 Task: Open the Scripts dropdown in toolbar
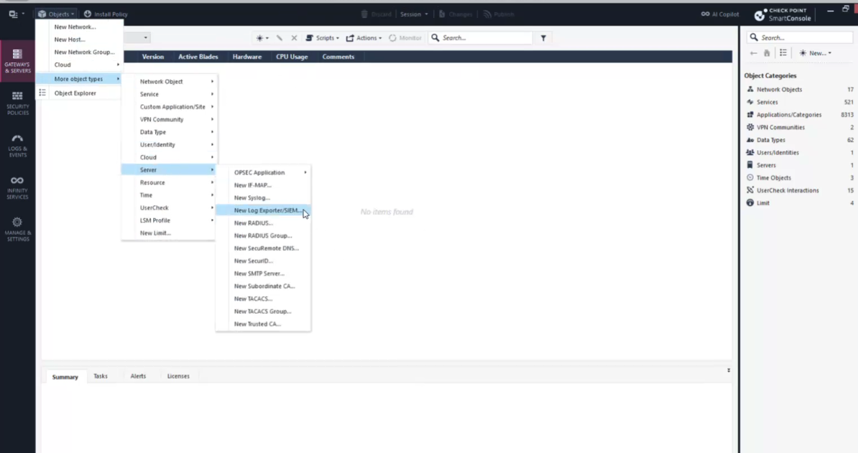click(322, 38)
